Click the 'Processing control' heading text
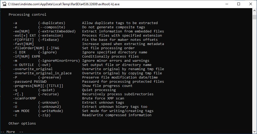Screen dimensions: 257x134 [x=27, y=15]
